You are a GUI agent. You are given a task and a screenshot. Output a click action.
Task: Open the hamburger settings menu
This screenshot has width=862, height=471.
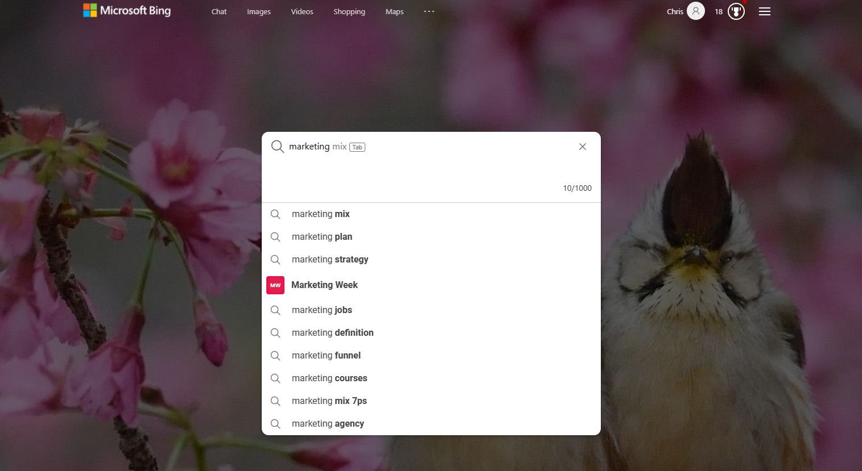(764, 11)
